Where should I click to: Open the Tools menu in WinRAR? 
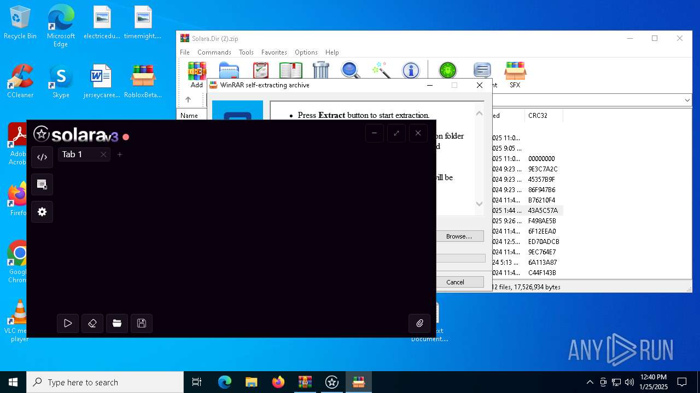(x=246, y=52)
